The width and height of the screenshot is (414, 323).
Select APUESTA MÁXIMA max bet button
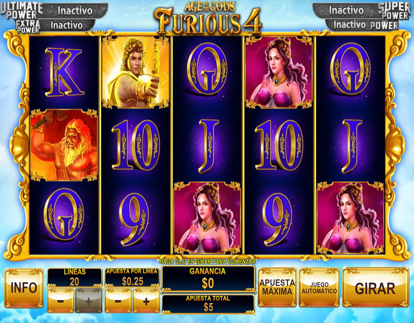(277, 287)
